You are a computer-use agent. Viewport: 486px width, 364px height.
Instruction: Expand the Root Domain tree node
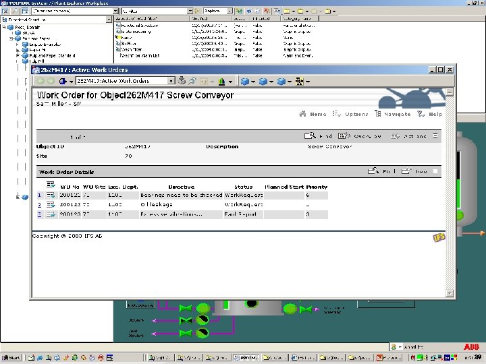coord(5,26)
